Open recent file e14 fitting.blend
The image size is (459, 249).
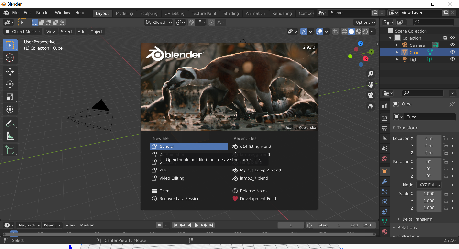pyautogui.click(x=255, y=147)
